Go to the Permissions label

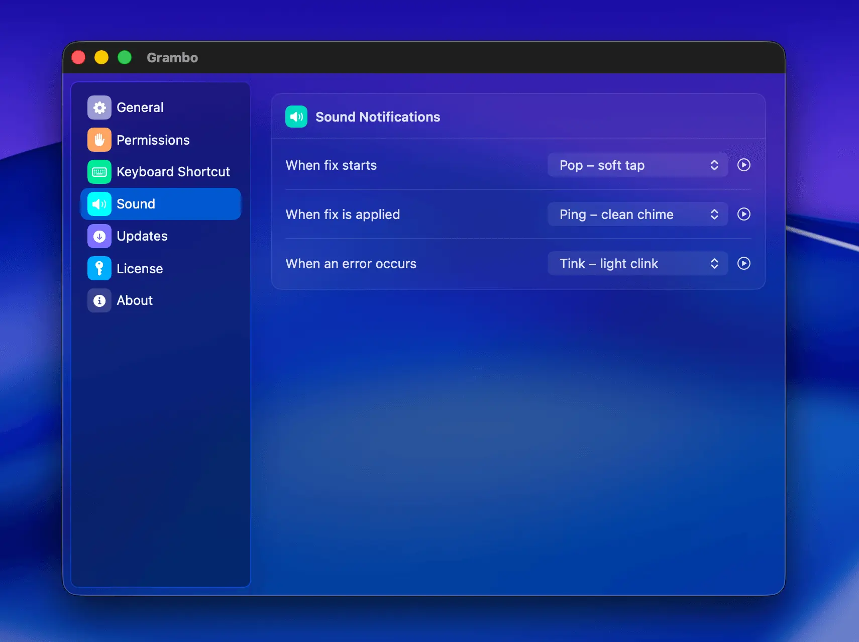pyautogui.click(x=153, y=140)
